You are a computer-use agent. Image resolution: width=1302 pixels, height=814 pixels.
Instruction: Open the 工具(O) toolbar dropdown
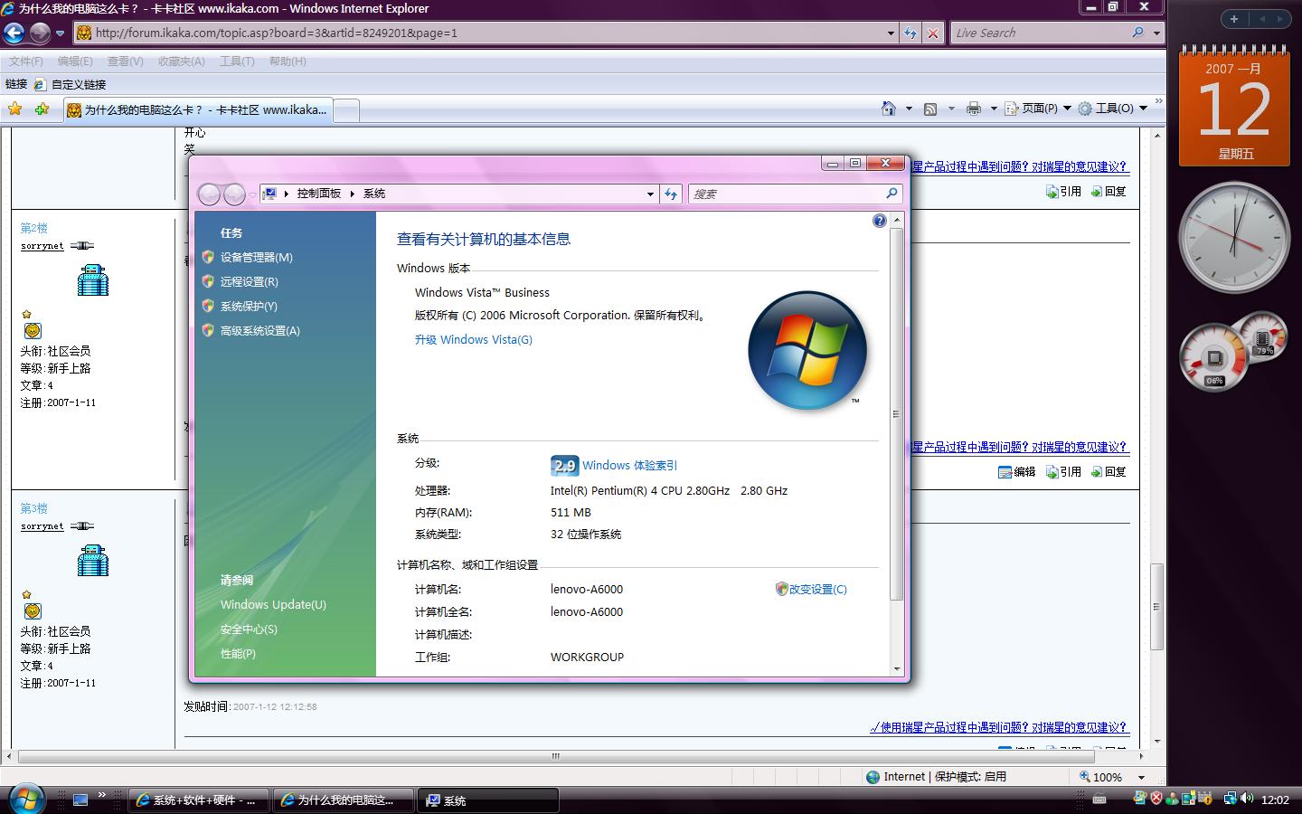(x=1113, y=109)
